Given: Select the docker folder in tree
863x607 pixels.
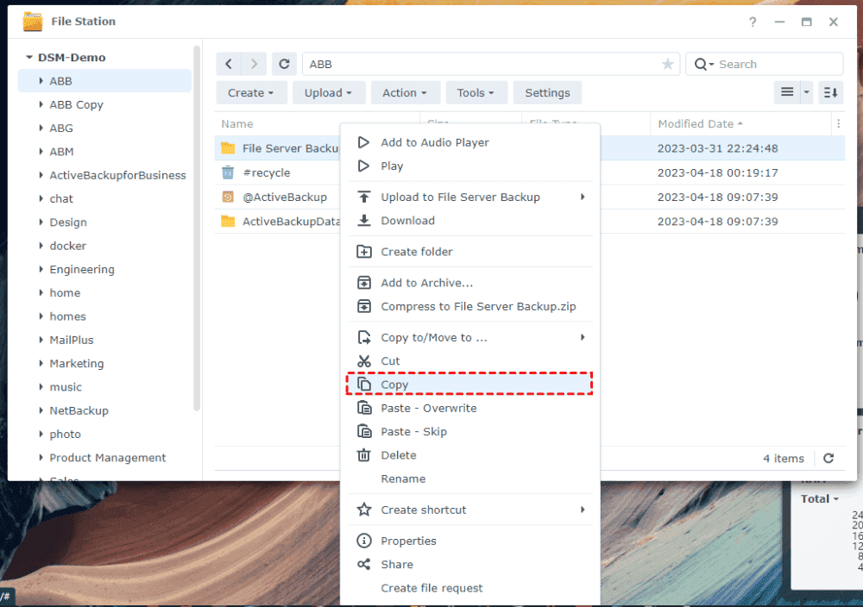Looking at the screenshot, I should coord(67,246).
